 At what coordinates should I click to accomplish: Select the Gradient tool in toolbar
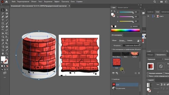coord(7,40)
